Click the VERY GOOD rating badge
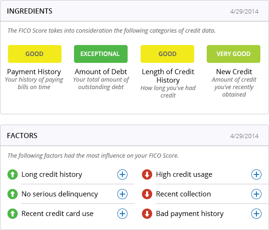This screenshot has height=230, width=269. [x=234, y=54]
